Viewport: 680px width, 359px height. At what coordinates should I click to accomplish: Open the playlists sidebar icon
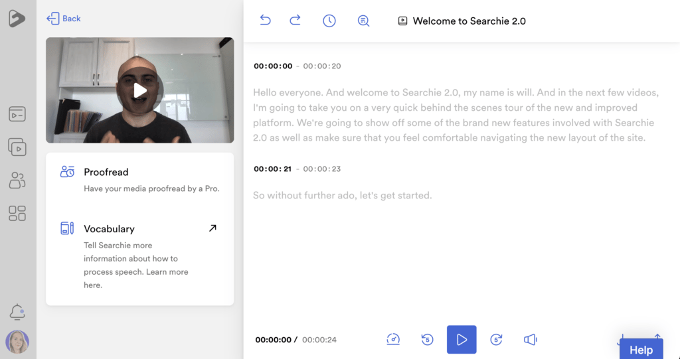click(x=17, y=147)
